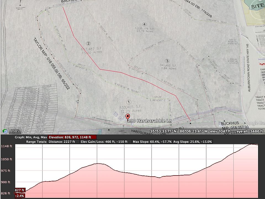
Task: Click the circled lot number 3 marker
Action: point(167,61)
